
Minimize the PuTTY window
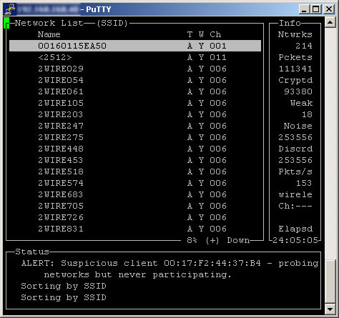304,9
